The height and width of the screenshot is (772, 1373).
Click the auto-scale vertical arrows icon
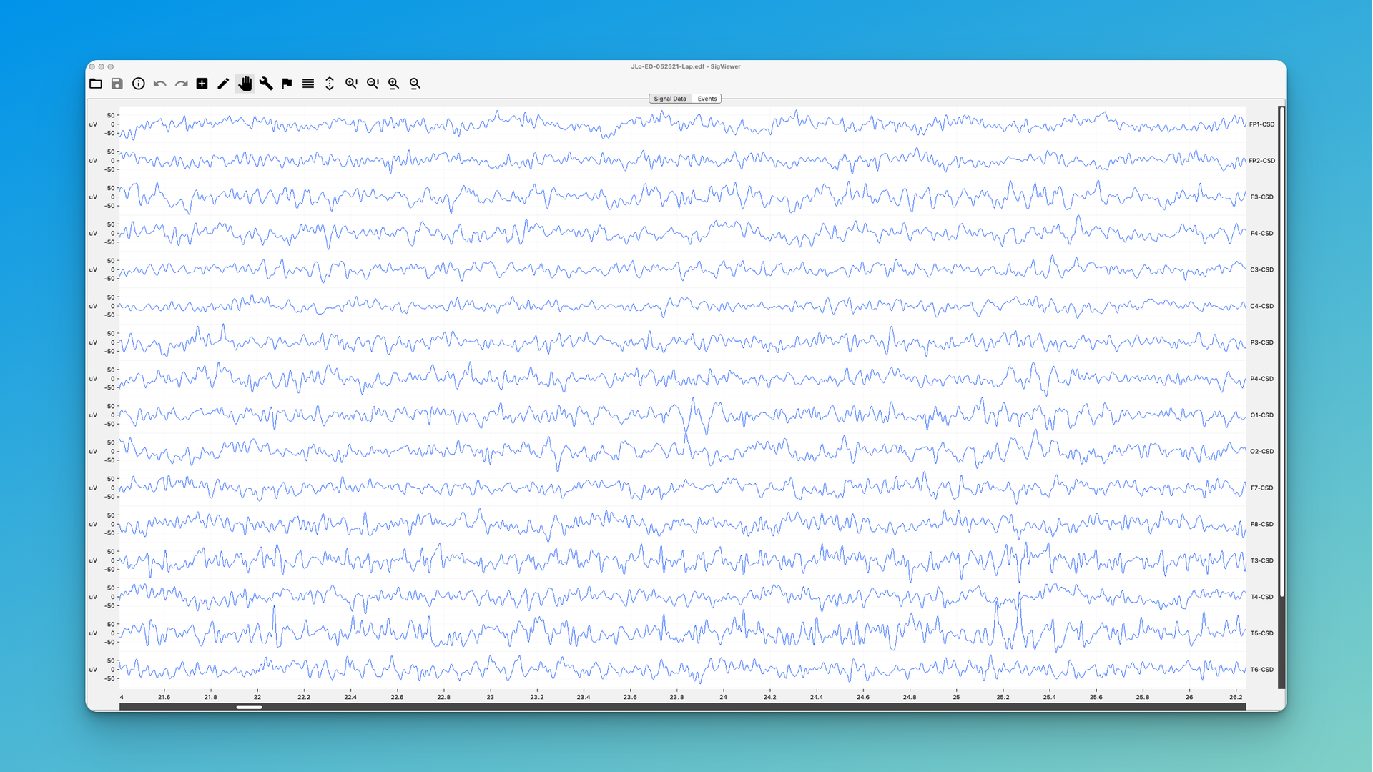tap(330, 84)
